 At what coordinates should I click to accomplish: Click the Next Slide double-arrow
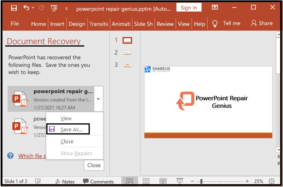click(x=279, y=163)
